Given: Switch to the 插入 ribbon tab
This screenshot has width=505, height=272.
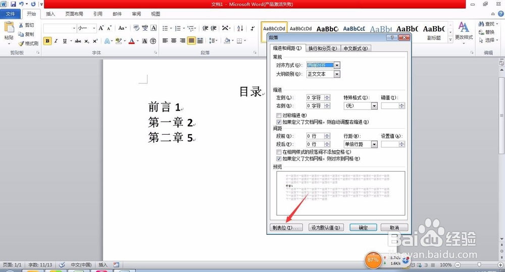Looking at the screenshot, I should pyautogui.click(x=50, y=14).
